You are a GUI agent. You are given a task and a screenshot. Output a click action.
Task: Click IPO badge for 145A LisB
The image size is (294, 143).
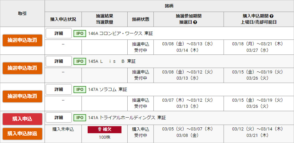click(80, 62)
